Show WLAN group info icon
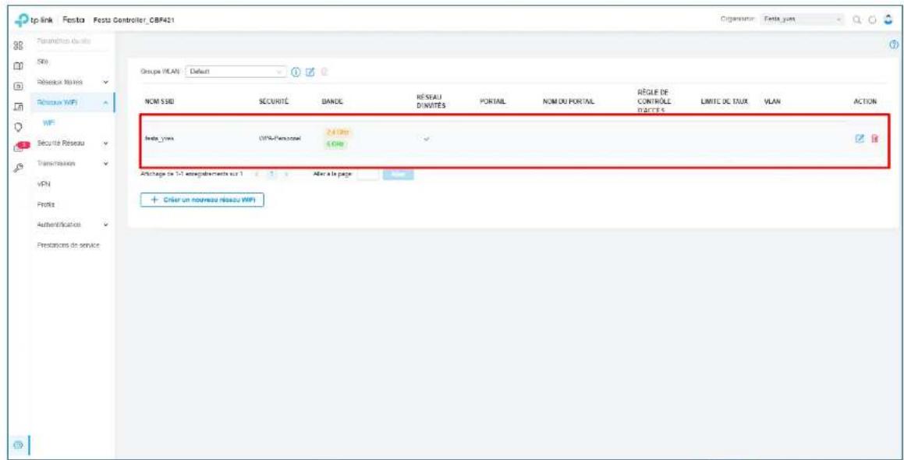 pyautogui.click(x=296, y=73)
